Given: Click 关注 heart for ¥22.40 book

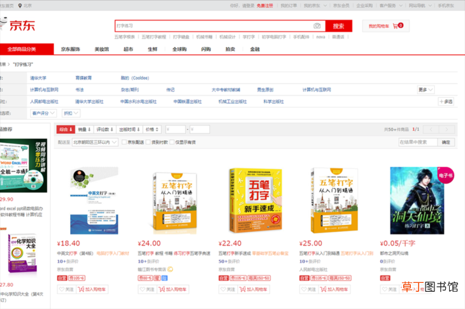Looking at the screenshot, I should click(x=228, y=289).
